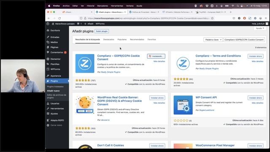This screenshot has width=270, height=152.
Task: Open the Archivo menu
Action: pos(66,6)
